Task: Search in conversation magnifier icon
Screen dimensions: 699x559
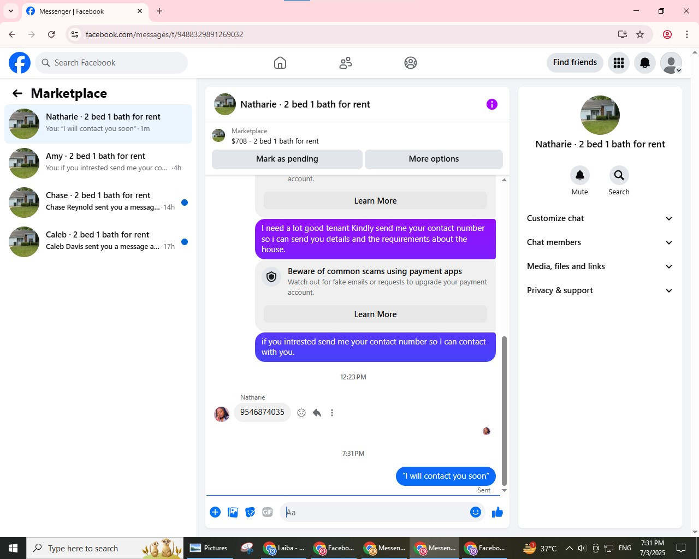Action: [619, 175]
